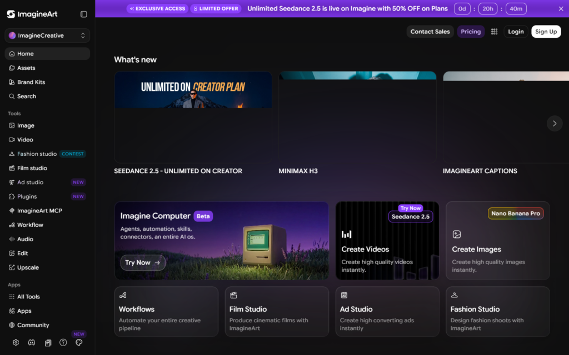The height and width of the screenshot is (355, 569).
Task: Show next What's new cards
Action: [x=554, y=124]
